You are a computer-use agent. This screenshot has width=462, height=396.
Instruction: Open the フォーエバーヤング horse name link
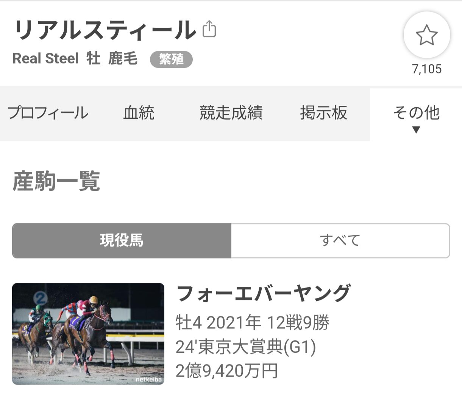[x=263, y=294]
